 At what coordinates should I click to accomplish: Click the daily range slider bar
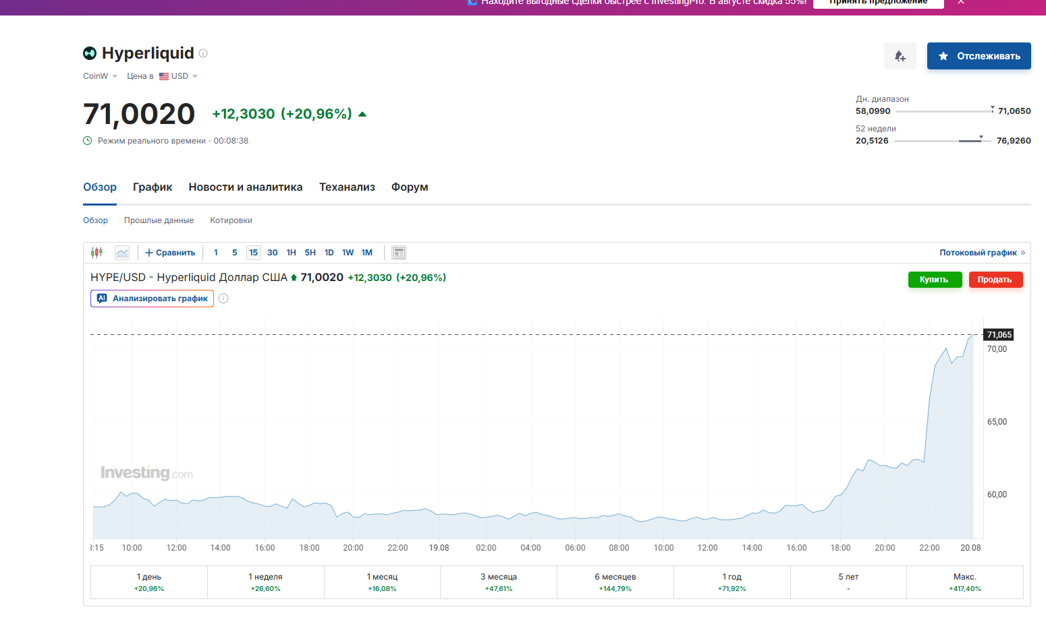(945, 111)
